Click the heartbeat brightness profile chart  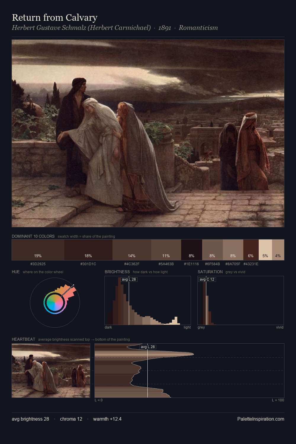(189, 371)
